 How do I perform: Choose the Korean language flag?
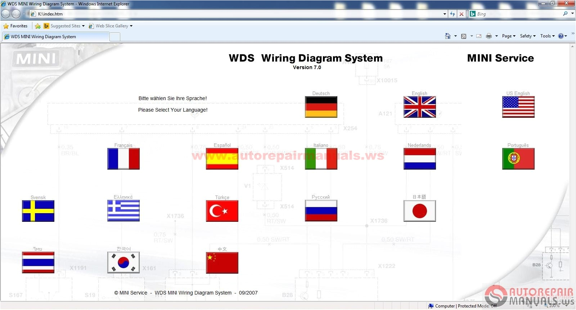123,262
